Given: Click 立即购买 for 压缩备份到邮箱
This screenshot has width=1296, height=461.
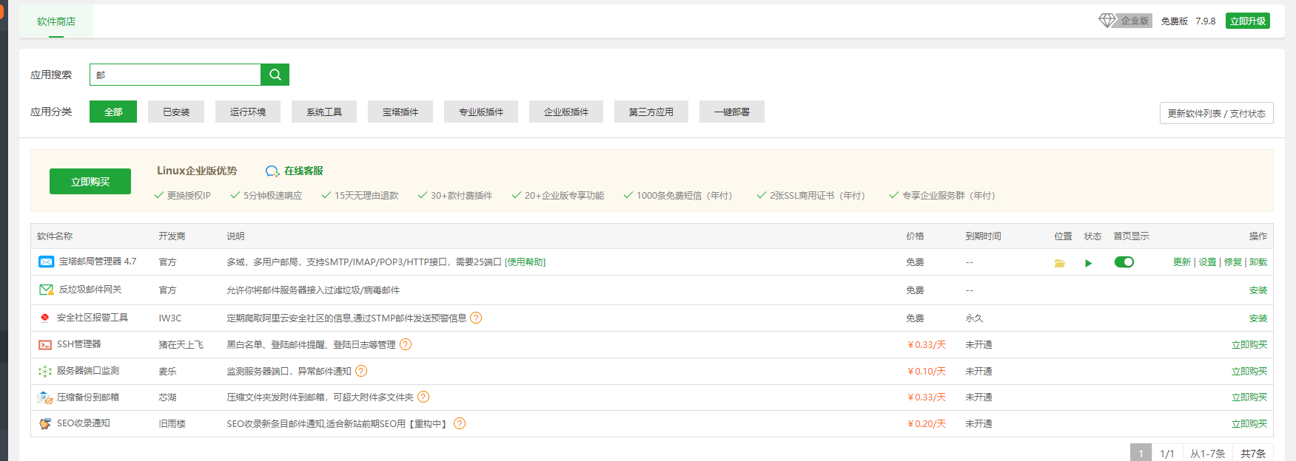Looking at the screenshot, I should [1249, 397].
